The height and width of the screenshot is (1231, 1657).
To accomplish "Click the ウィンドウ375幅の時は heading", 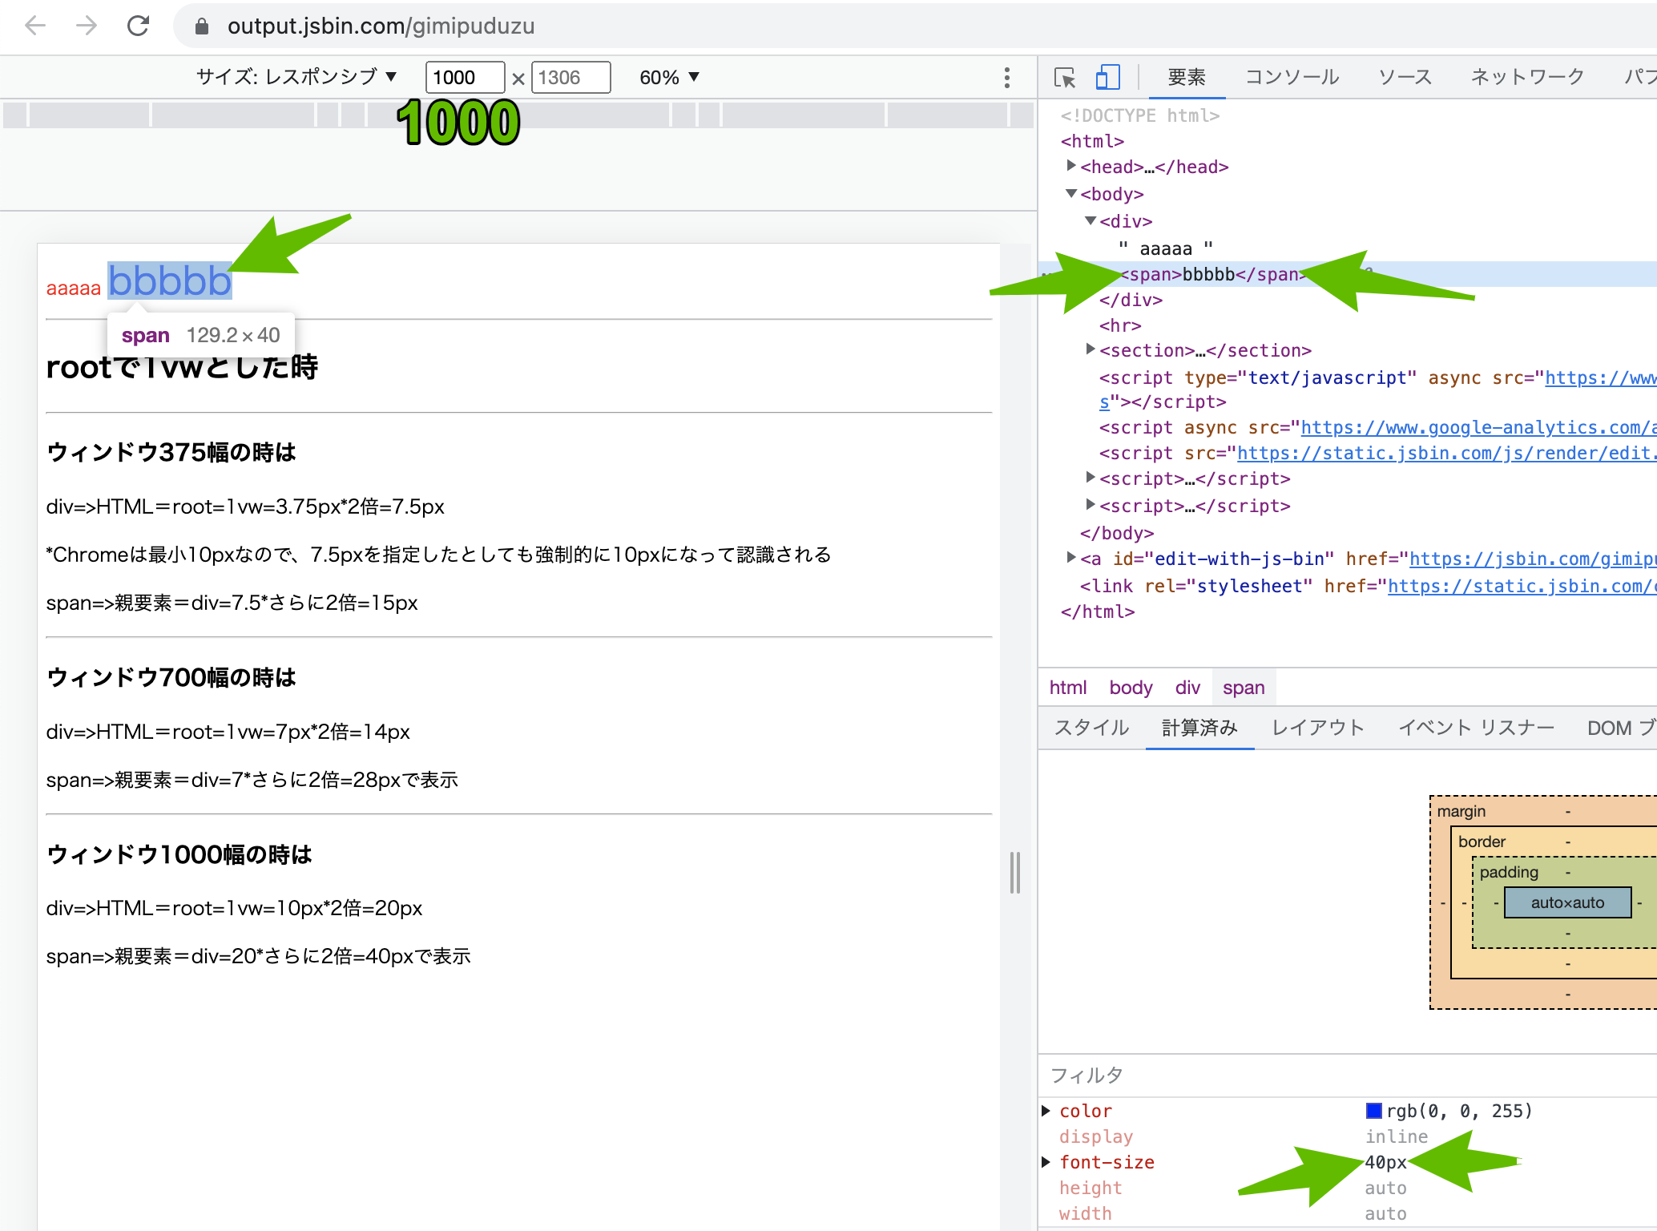I will pyautogui.click(x=171, y=452).
